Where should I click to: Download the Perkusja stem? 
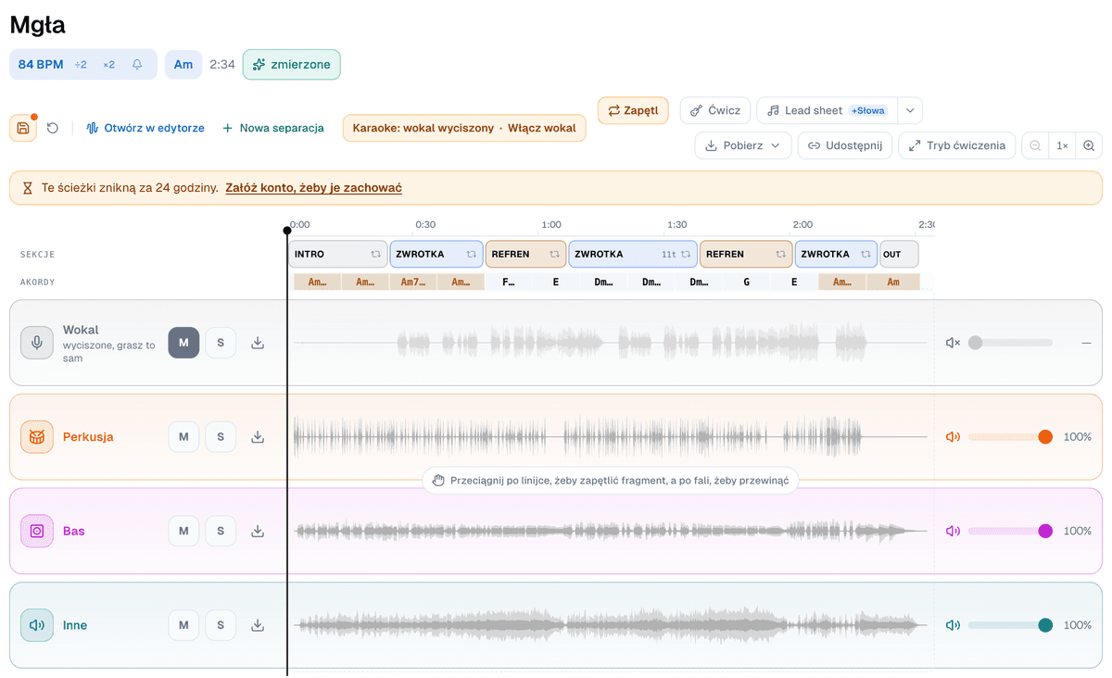click(258, 437)
